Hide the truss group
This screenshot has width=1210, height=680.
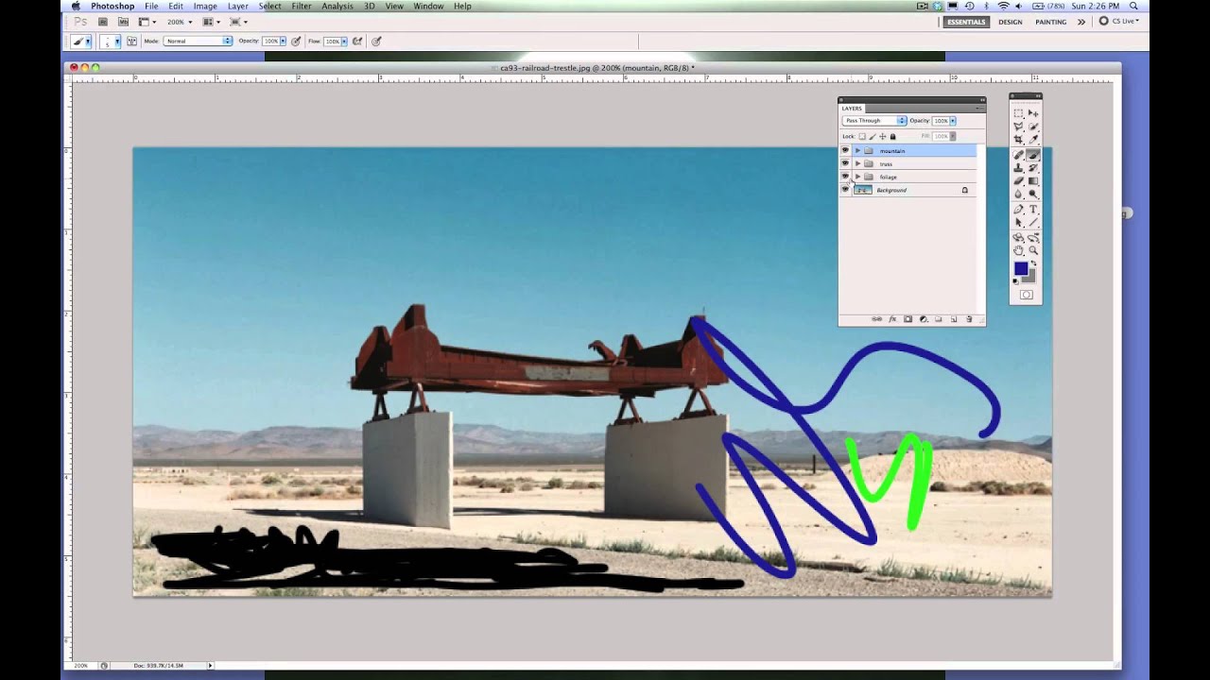click(845, 163)
